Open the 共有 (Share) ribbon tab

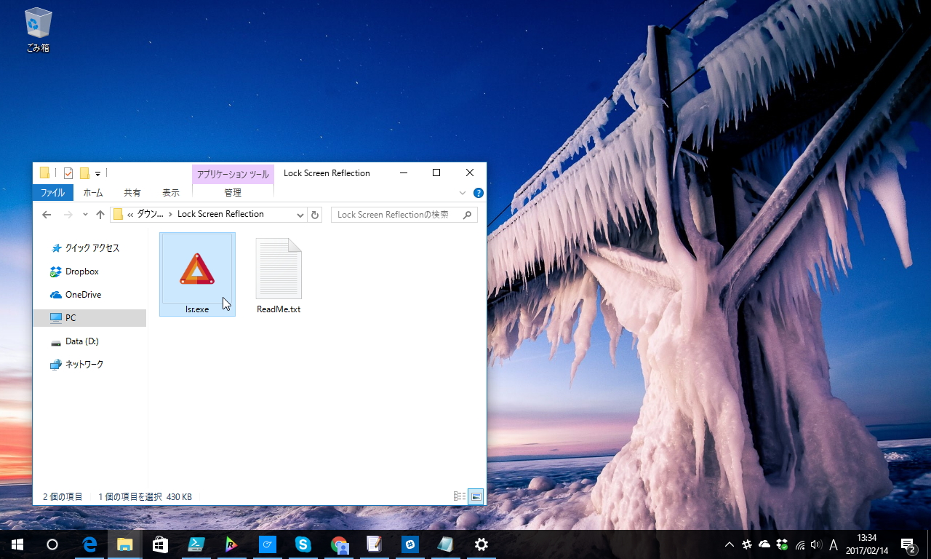click(132, 193)
